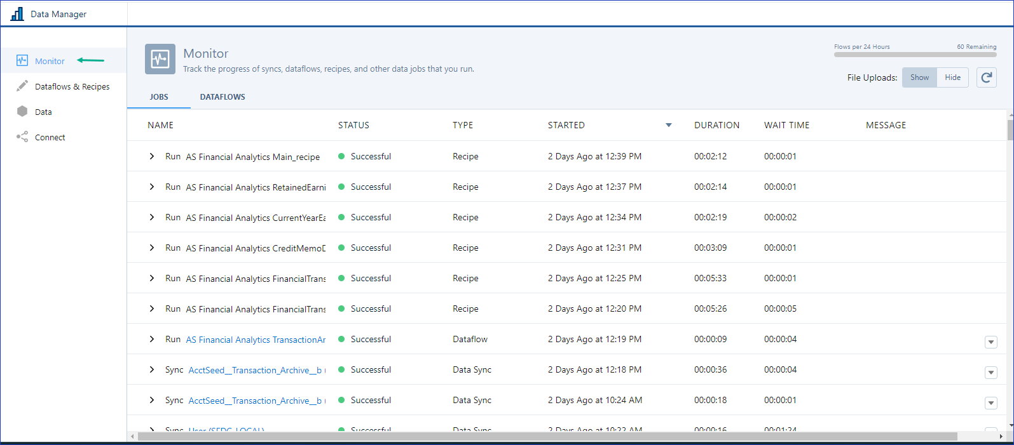Expand the AS Financial Analytics Main_recipe row
1014x445 pixels.
click(152, 156)
